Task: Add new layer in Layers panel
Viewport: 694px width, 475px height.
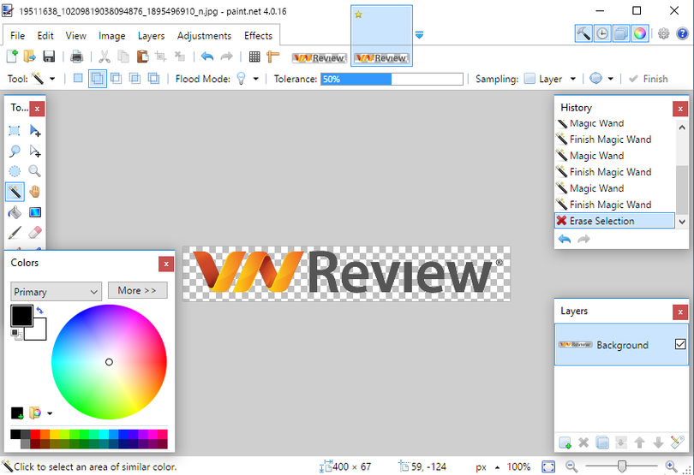Action: coord(565,442)
